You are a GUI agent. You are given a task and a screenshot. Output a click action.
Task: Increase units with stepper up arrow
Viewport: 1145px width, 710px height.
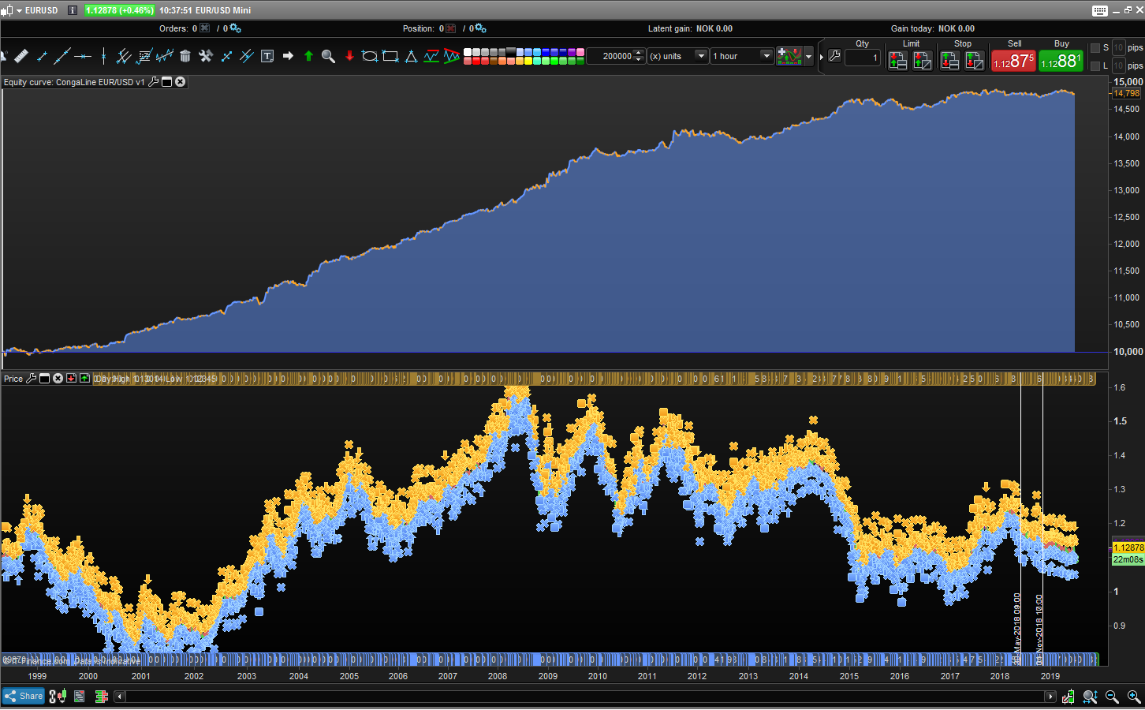pyautogui.click(x=639, y=53)
